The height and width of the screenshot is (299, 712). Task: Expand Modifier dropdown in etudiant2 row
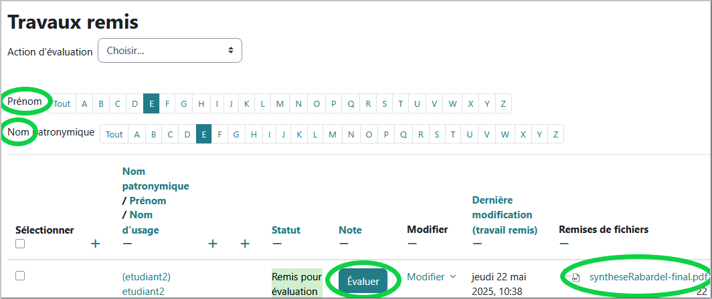[x=432, y=277]
